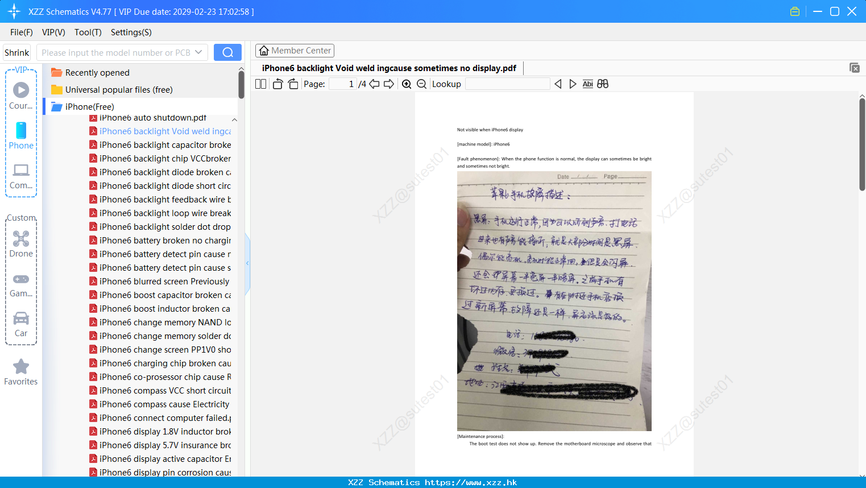Expand Universal popular files (free) folder

112,89
